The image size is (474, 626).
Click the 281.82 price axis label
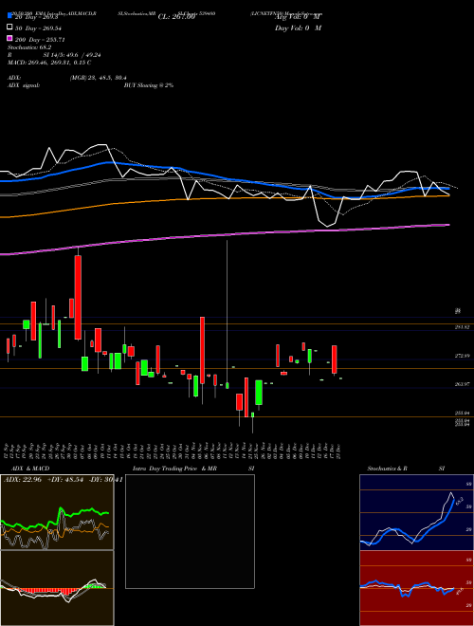click(x=463, y=327)
